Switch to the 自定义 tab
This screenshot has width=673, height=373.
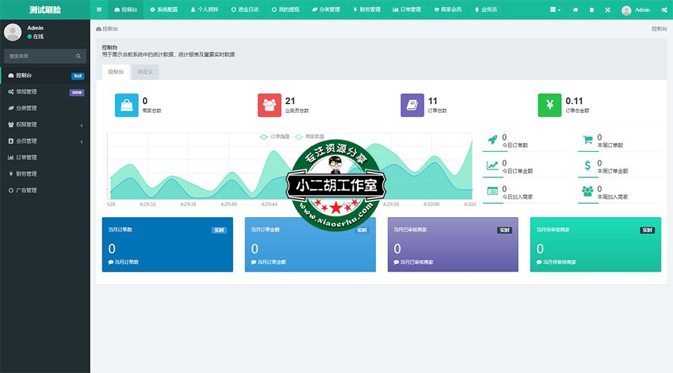[x=145, y=71]
